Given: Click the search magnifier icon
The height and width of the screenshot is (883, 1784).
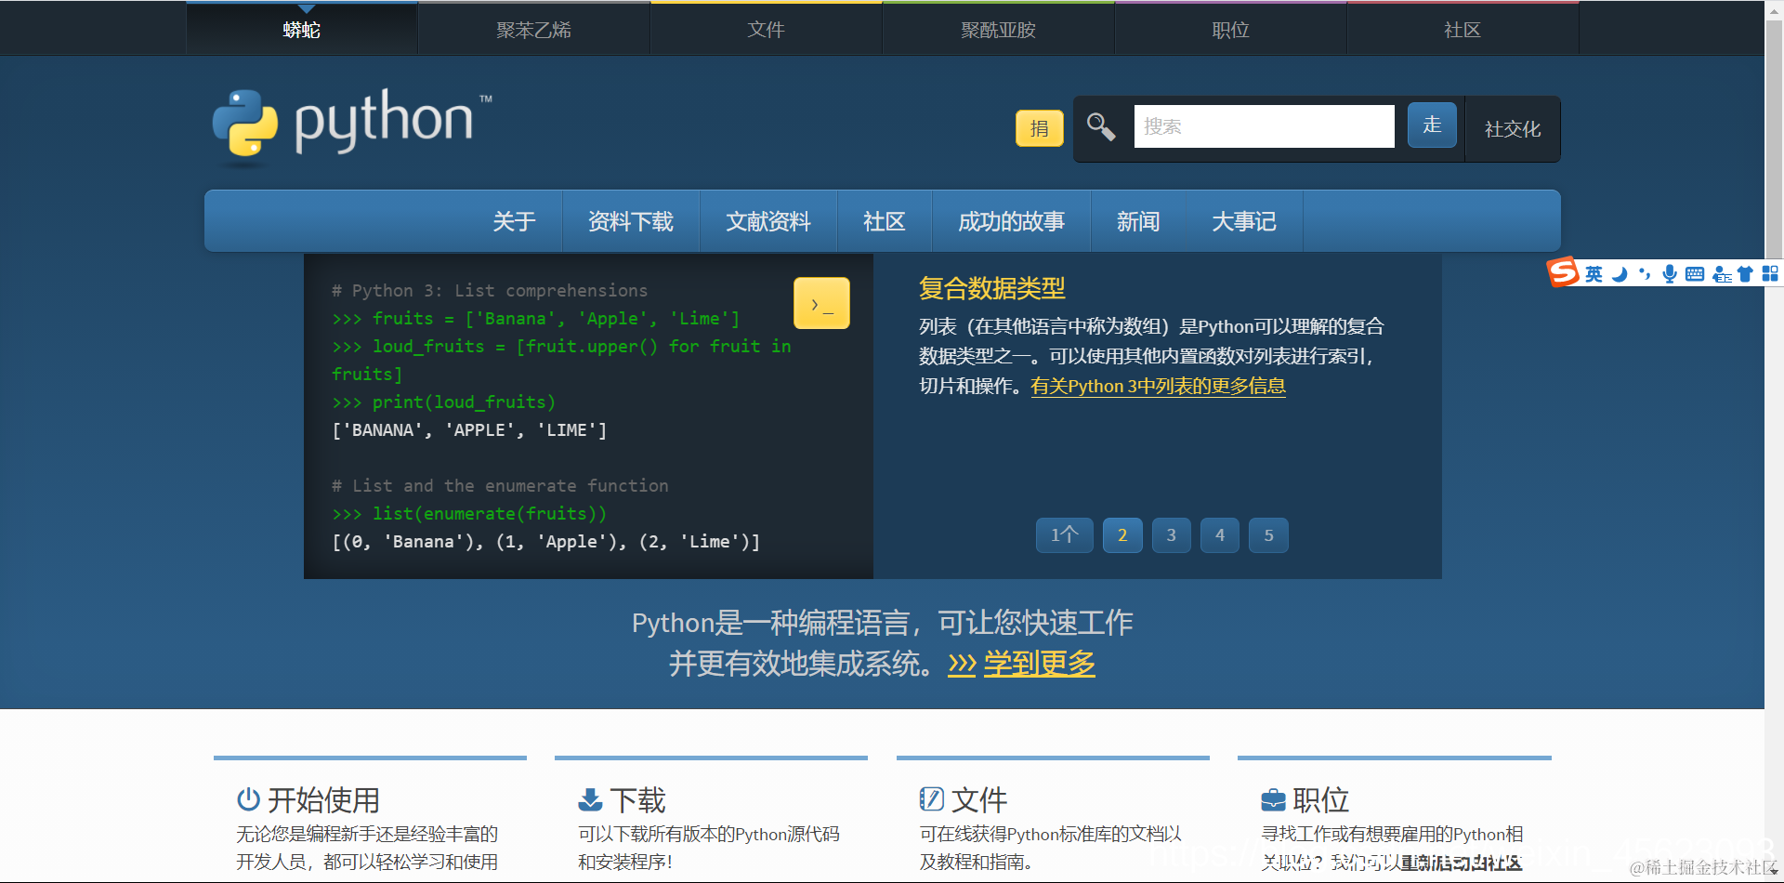Looking at the screenshot, I should (x=1101, y=126).
